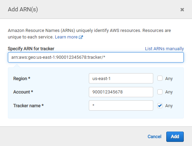Uncheck the Any checkbox for Tracker name
Image resolution: width=192 pixels, height=146 pixels.
point(160,106)
